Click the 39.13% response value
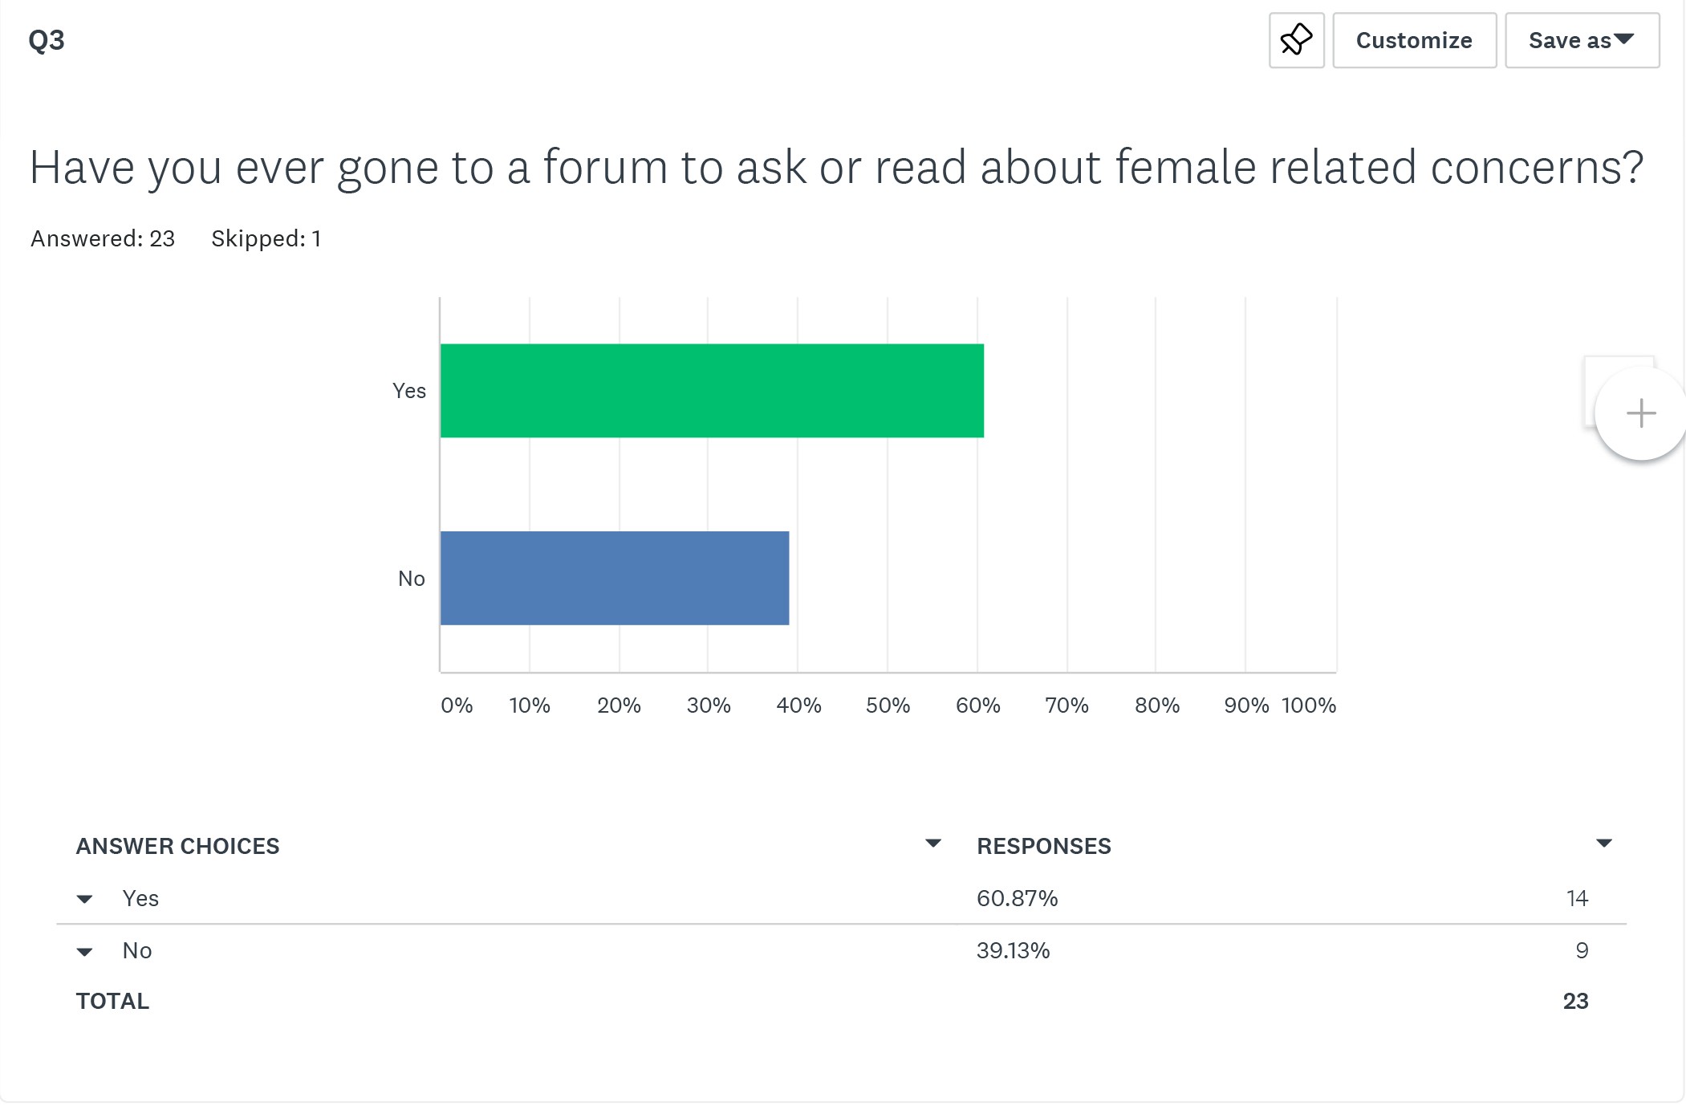 tap(1013, 951)
